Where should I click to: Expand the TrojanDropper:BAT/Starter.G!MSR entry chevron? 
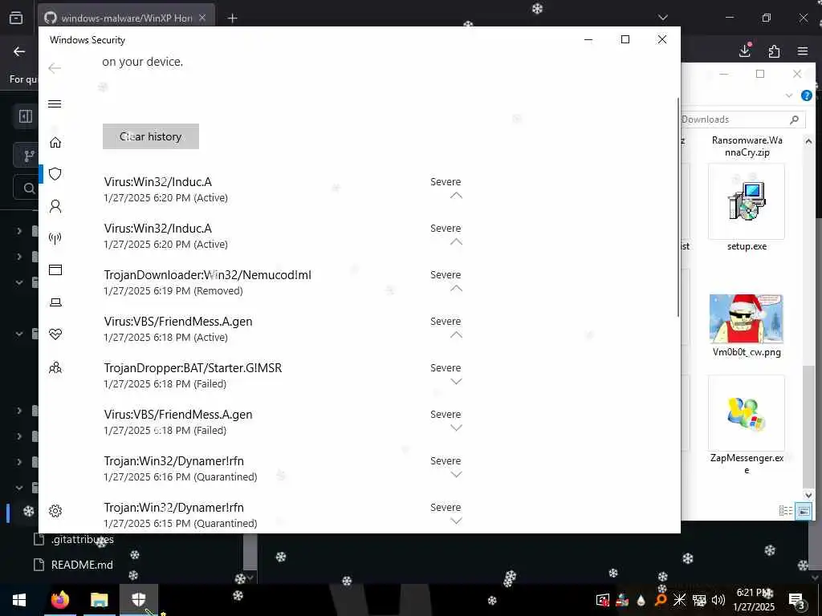tap(456, 381)
